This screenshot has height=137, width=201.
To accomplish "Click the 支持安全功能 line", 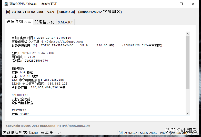I will 21,99.
